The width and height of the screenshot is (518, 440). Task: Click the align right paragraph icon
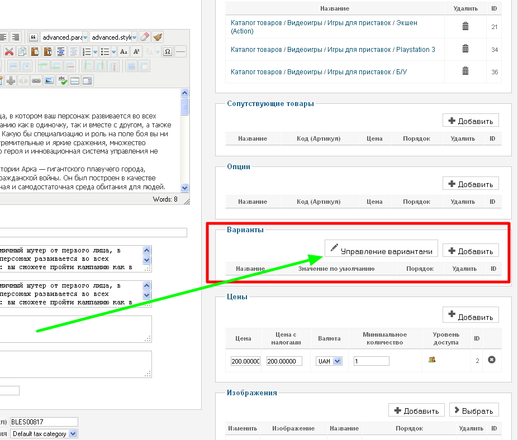[16, 37]
